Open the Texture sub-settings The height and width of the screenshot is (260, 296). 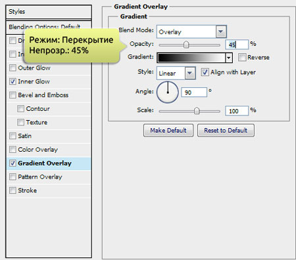pos(37,122)
